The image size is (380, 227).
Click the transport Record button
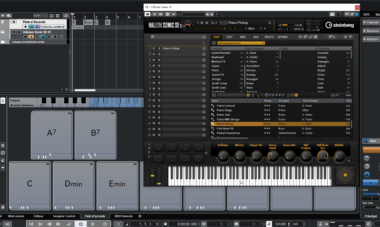(105, 224)
